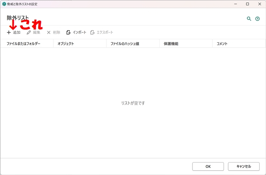
Task: Open help via the question mark icon
Action: pos(257,19)
